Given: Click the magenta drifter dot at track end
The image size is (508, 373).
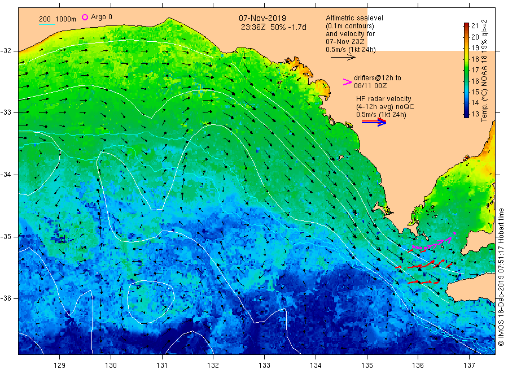Looking at the screenshot, I should [x=454, y=233].
